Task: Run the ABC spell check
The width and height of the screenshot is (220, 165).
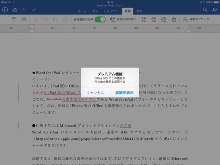Action: (x=14, y=19)
